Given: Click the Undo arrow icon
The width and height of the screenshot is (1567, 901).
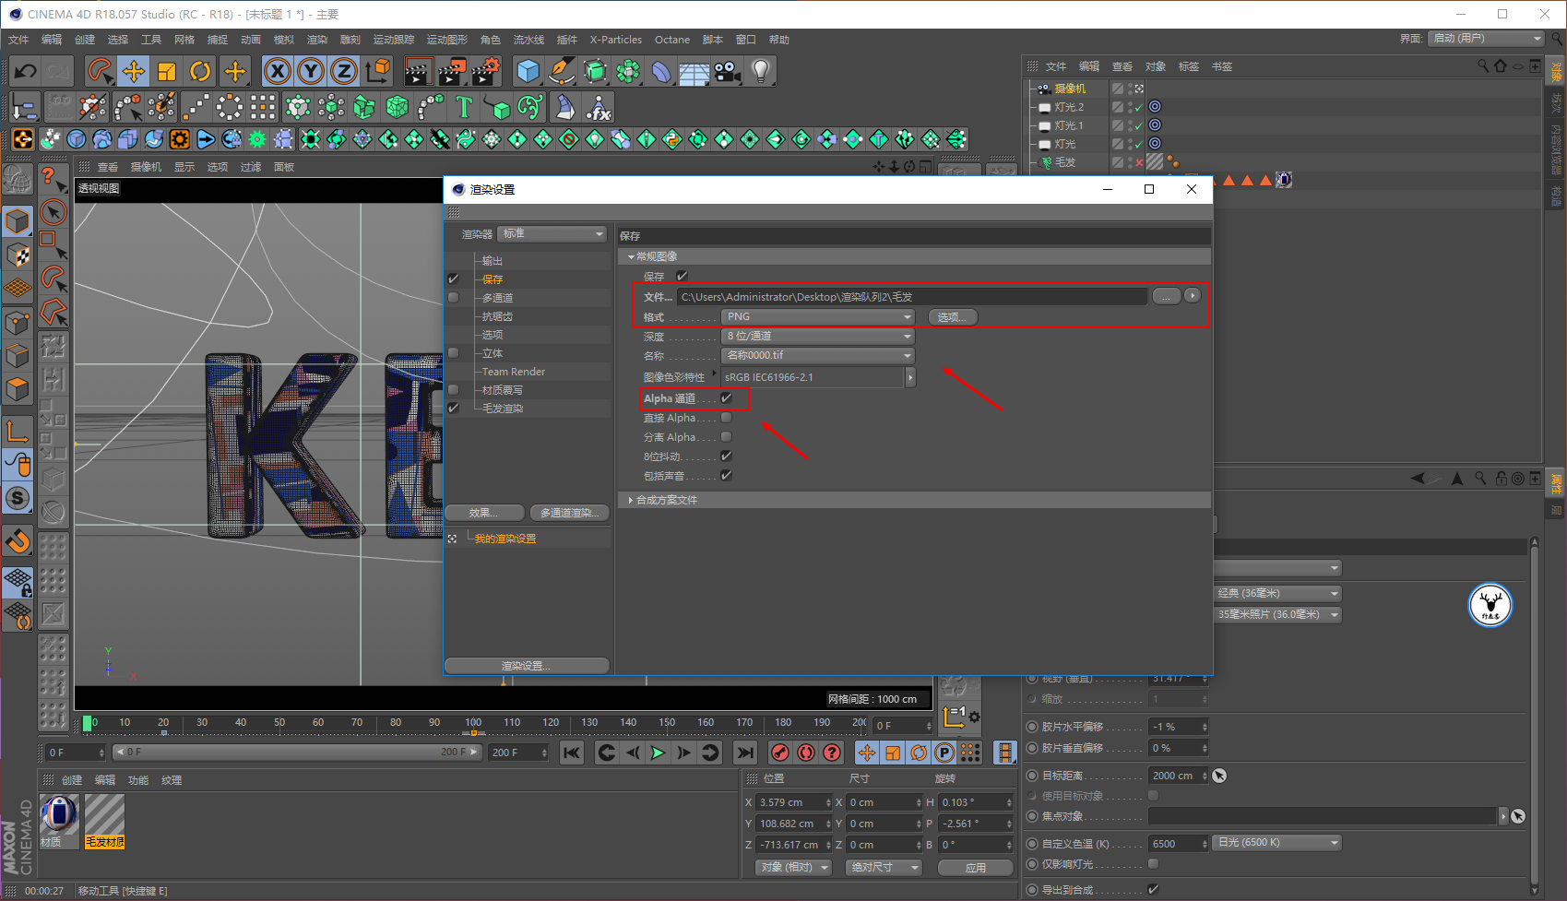Looking at the screenshot, I should (26, 71).
